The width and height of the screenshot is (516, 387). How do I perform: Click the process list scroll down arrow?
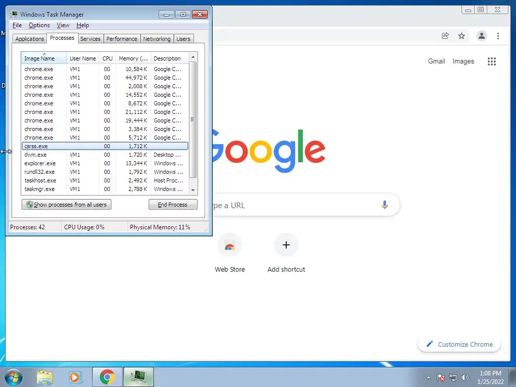[x=193, y=190]
